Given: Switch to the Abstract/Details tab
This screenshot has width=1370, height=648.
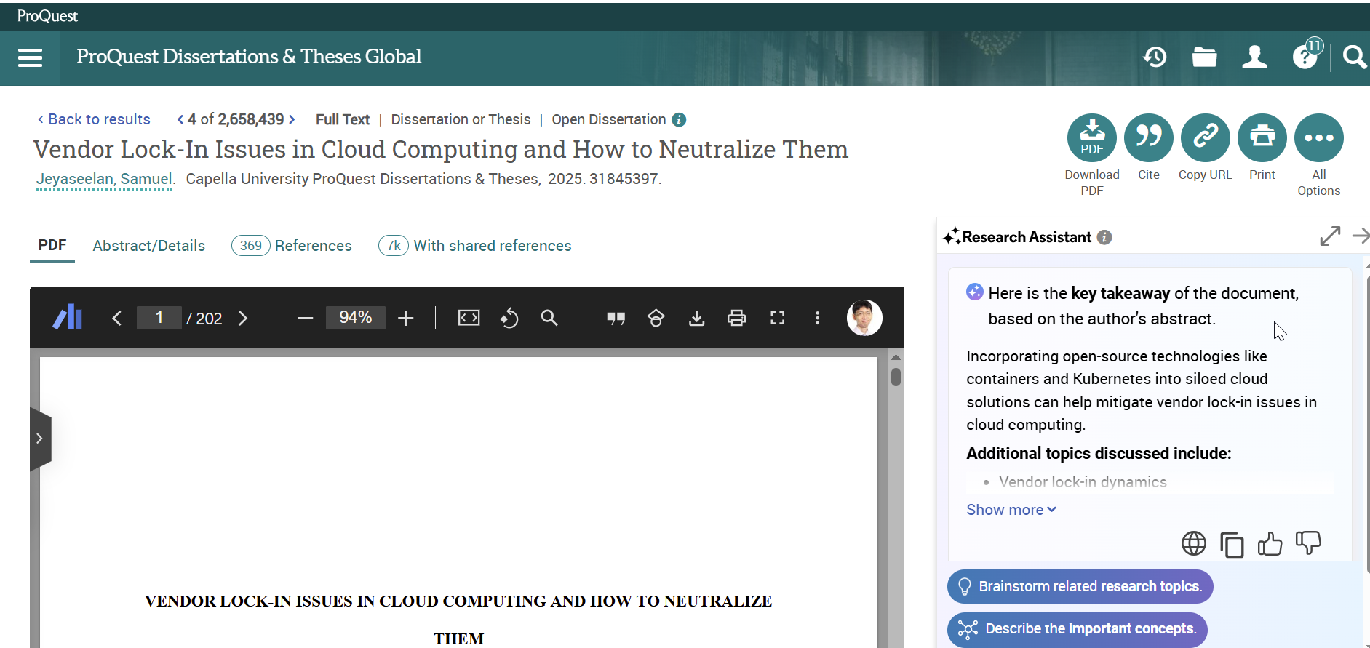Looking at the screenshot, I should pos(149,246).
